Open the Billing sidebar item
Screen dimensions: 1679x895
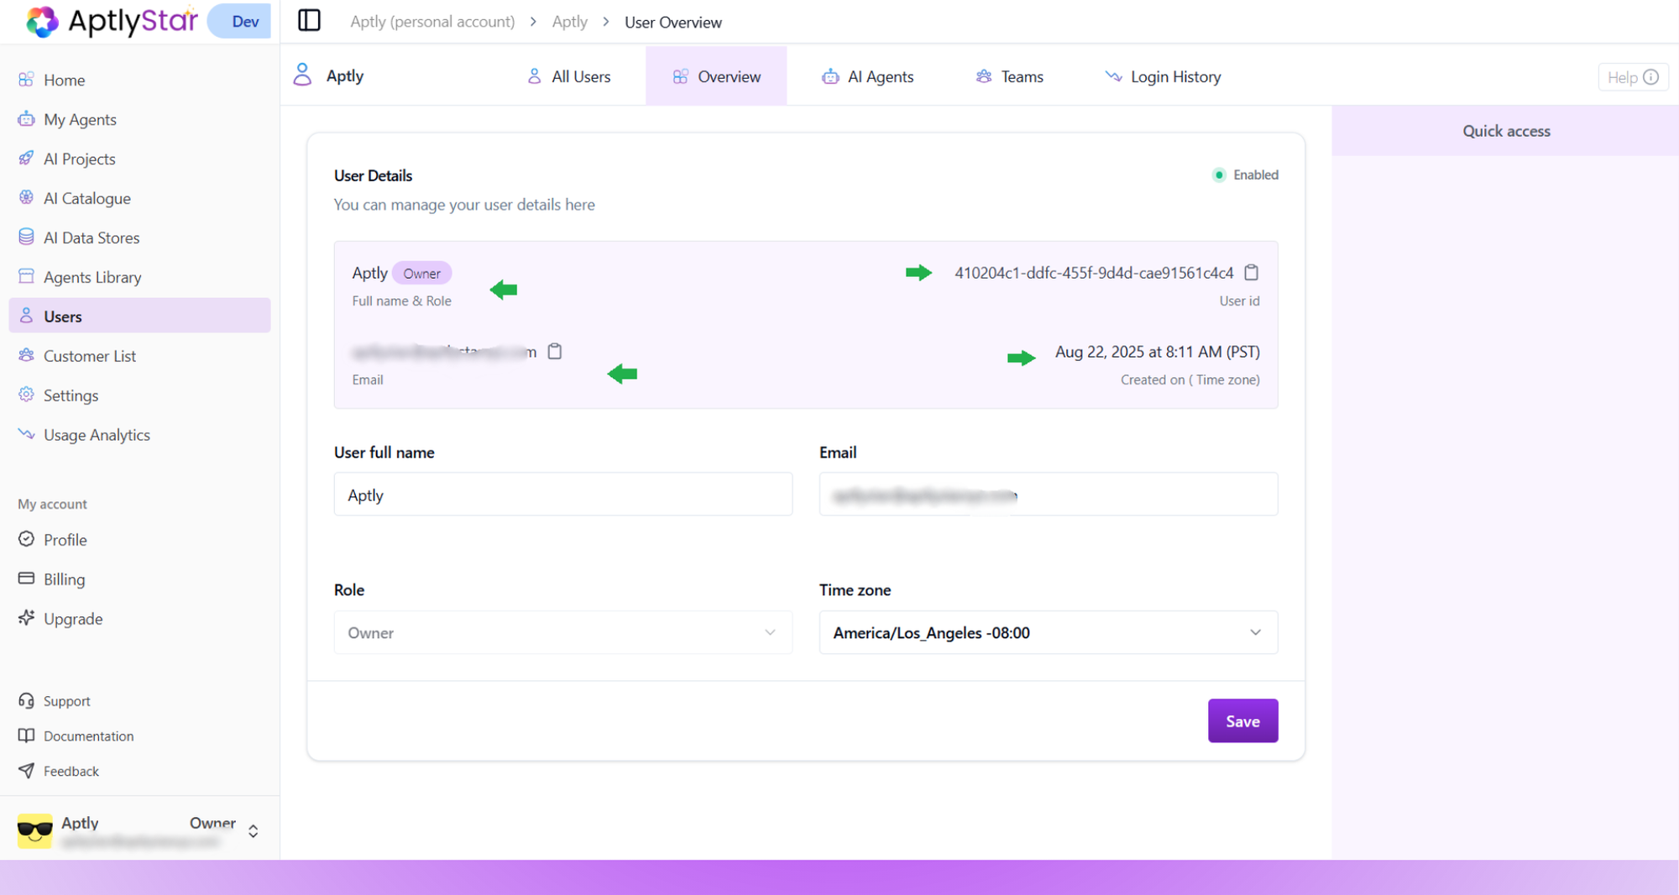click(139, 579)
